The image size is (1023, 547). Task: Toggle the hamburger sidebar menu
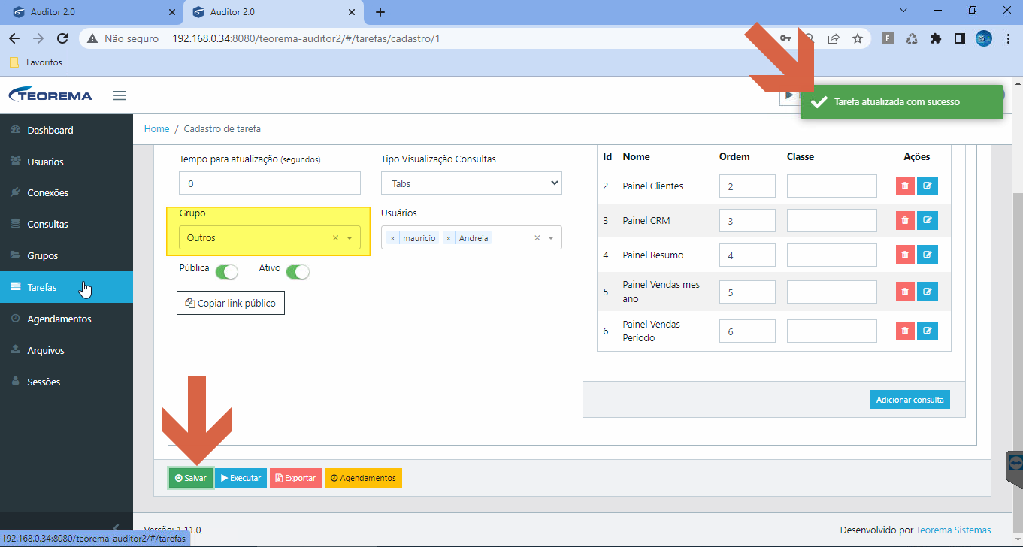[120, 95]
